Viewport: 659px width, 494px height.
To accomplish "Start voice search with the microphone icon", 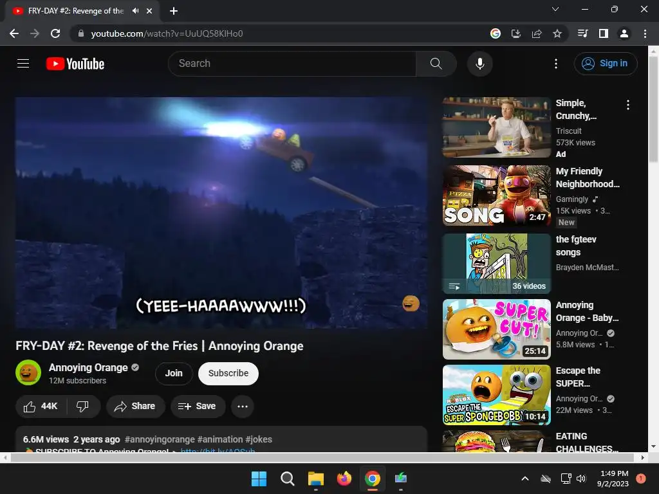I will (x=479, y=64).
